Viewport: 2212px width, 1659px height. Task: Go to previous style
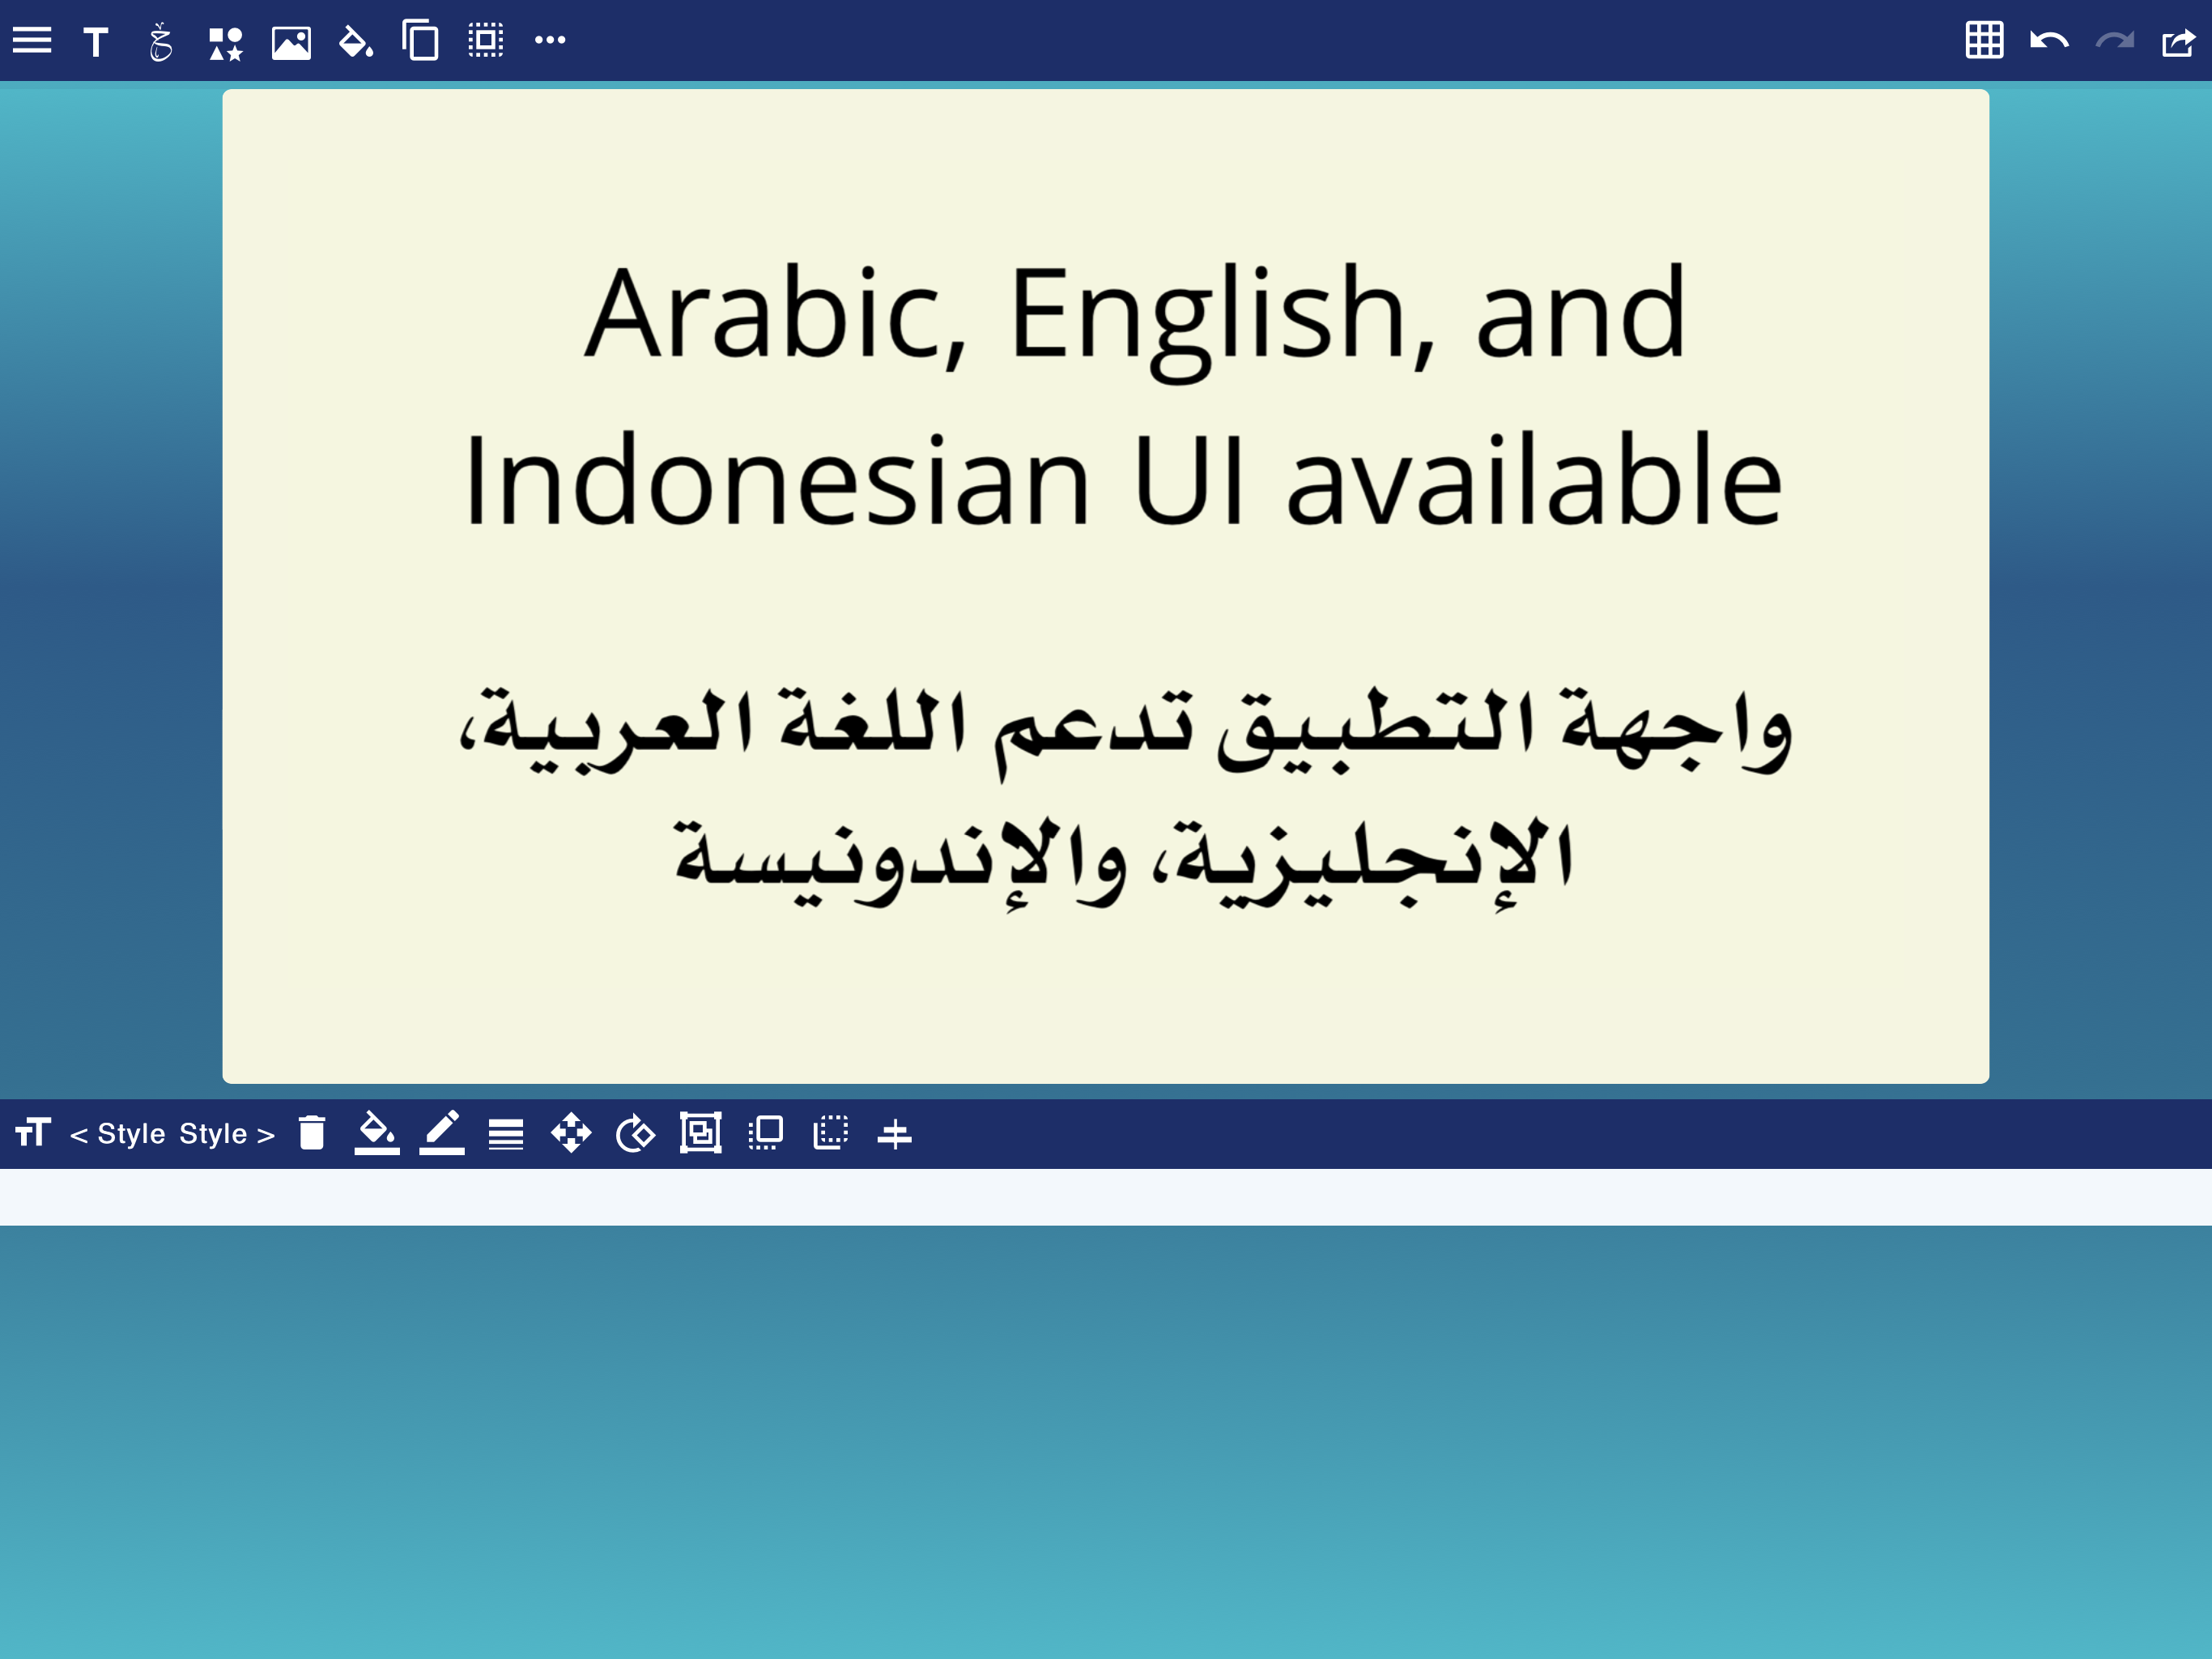[117, 1134]
